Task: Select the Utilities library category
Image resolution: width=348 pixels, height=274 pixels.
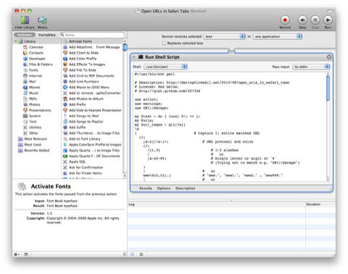Action: click(x=35, y=128)
